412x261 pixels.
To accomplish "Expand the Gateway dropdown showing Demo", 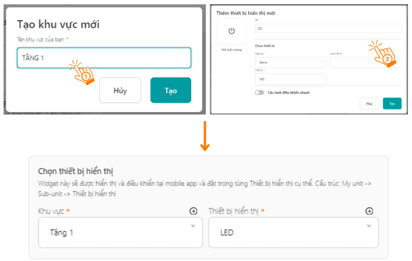I will (x=290, y=62).
